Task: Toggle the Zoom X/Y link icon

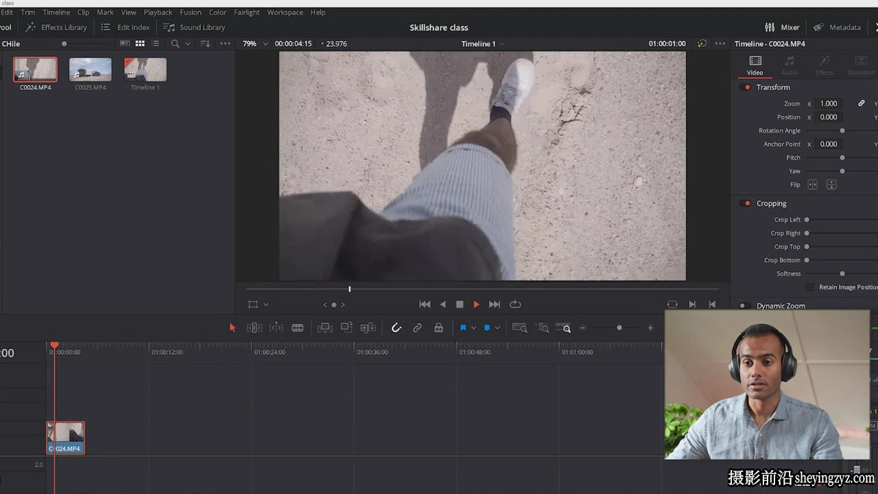Action: (x=862, y=104)
